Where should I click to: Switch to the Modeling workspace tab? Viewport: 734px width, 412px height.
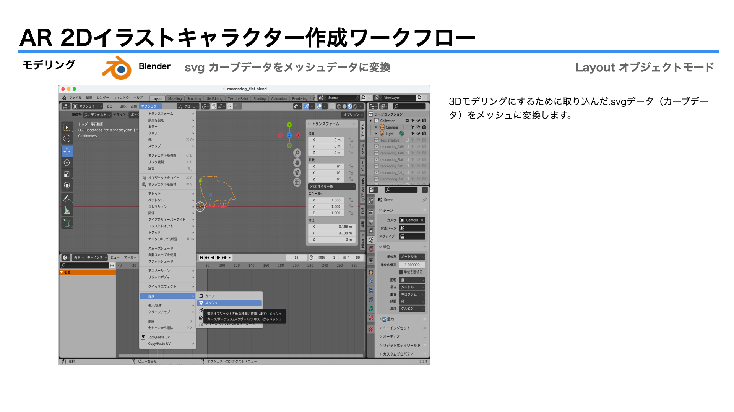[x=175, y=98]
